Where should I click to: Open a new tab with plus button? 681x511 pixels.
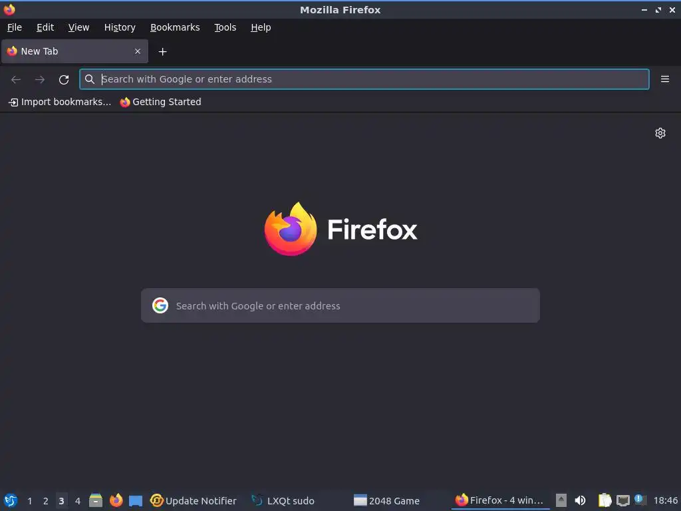[x=162, y=52]
